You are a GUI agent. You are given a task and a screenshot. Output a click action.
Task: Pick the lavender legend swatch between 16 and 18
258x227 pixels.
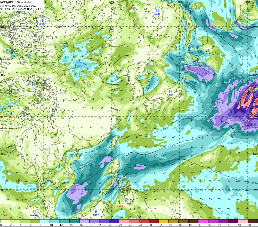(84, 221)
